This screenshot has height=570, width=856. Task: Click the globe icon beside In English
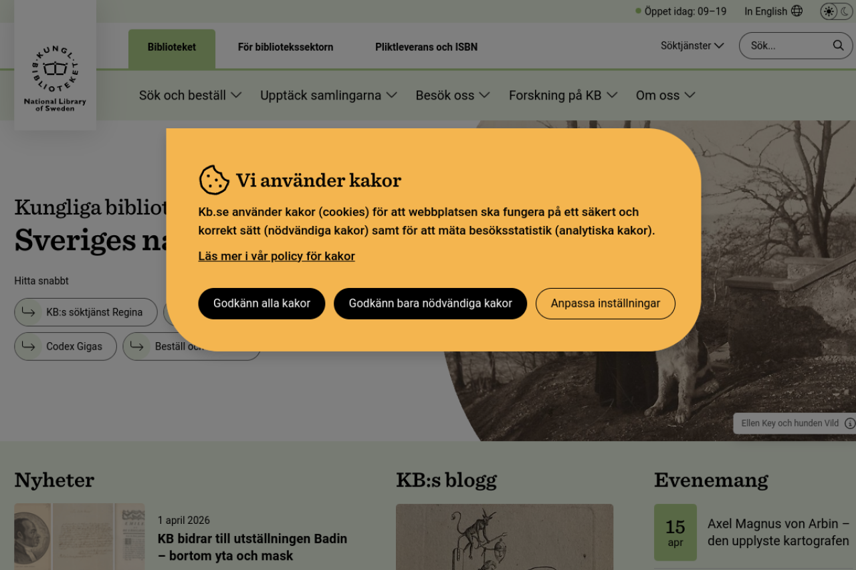pyautogui.click(x=796, y=11)
